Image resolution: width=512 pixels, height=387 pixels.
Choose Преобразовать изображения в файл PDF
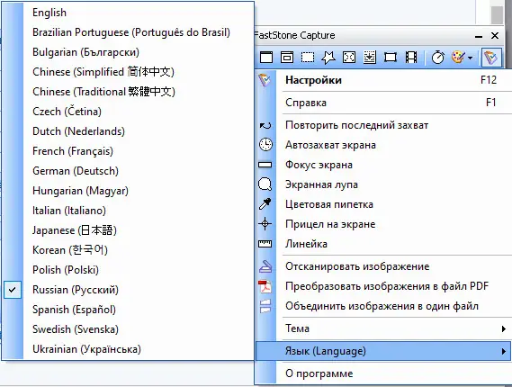383,286
